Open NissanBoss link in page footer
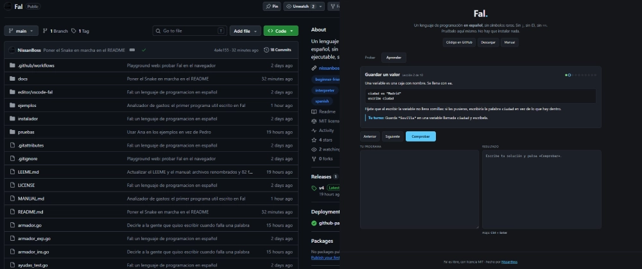642x269 pixels. 509,262
